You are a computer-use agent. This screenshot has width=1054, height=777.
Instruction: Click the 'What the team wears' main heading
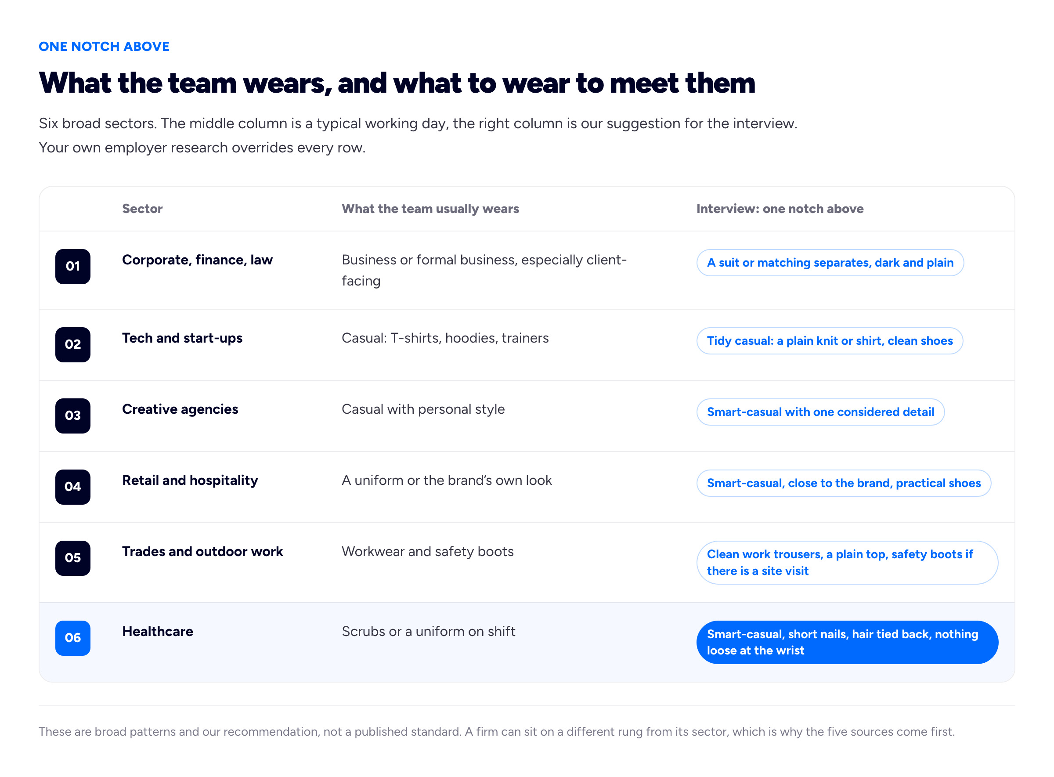click(x=397, y=83)
